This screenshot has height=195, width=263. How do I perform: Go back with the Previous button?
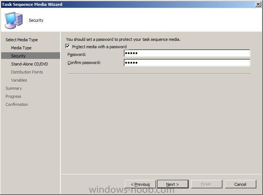(x=140, y=184)
